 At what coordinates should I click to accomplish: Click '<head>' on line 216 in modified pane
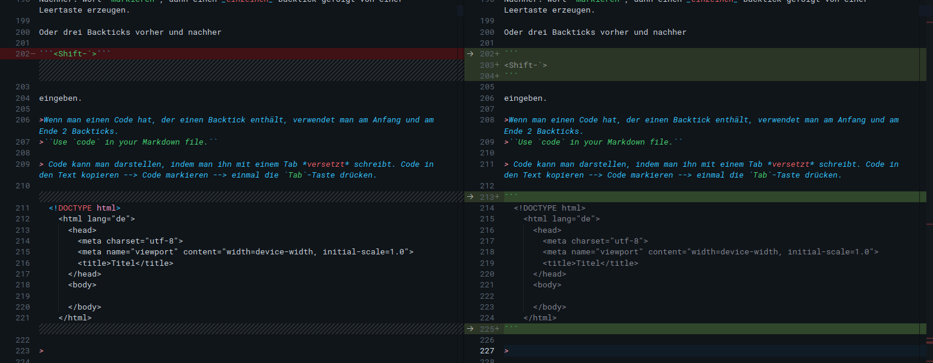coord(547,230)
